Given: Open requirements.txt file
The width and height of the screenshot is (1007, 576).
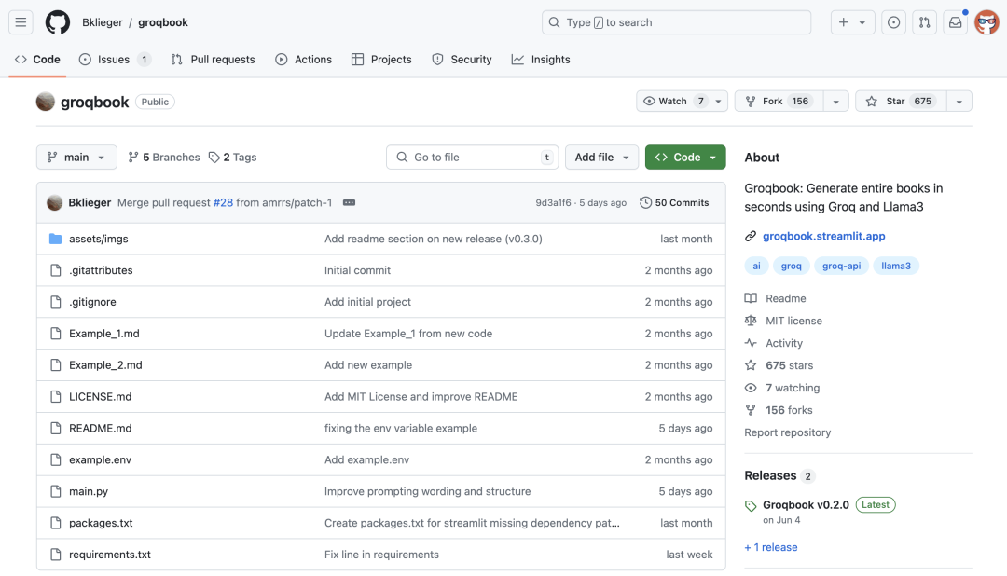Looking at the screenshot, I should tap(110, 555).
